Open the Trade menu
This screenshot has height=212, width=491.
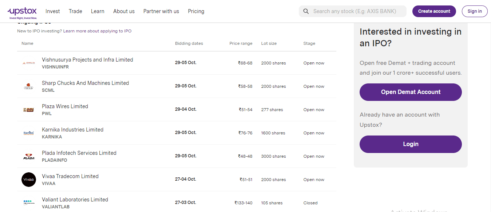[75, 11]
